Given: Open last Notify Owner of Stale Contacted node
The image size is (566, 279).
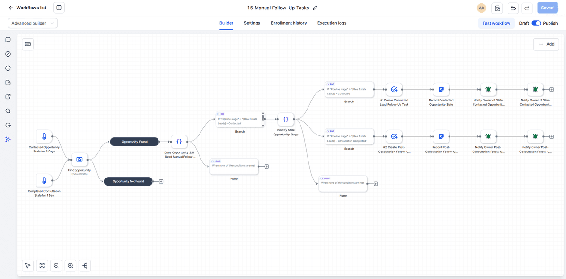Looking at the screenshot, I should point(535,89).
